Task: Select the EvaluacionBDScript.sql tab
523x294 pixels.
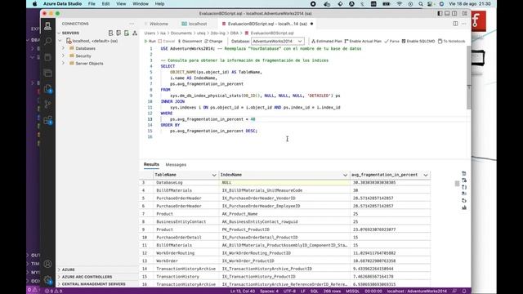Action: (267, 24)
